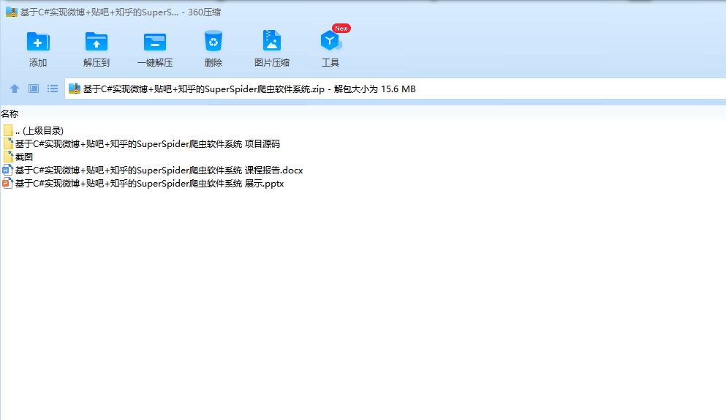Select the 项目源码 folder name
The width and height of the screenshot is (726, 420).
[148, 143]
